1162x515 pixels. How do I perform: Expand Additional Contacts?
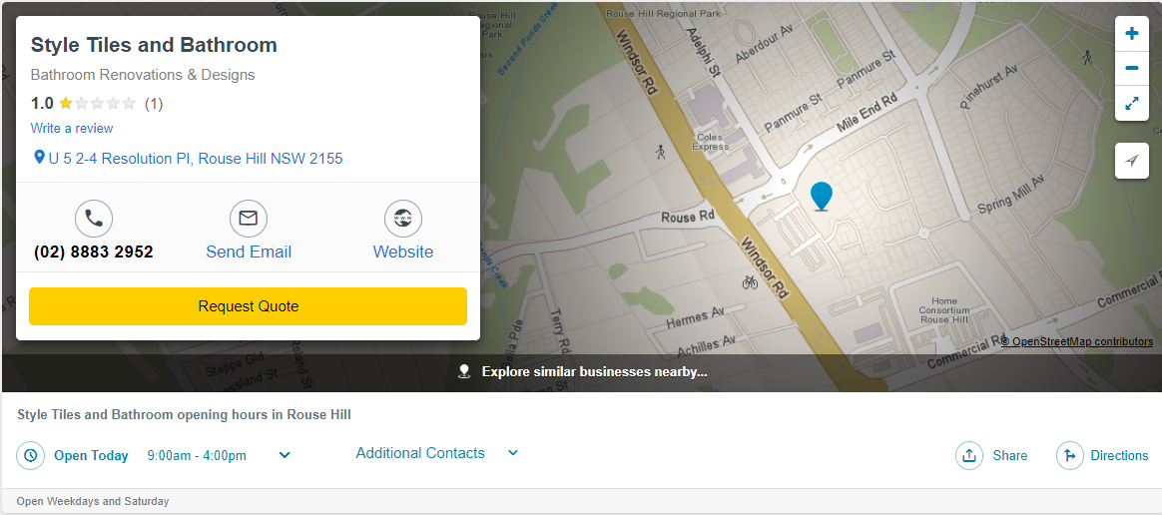pos(437,453)
